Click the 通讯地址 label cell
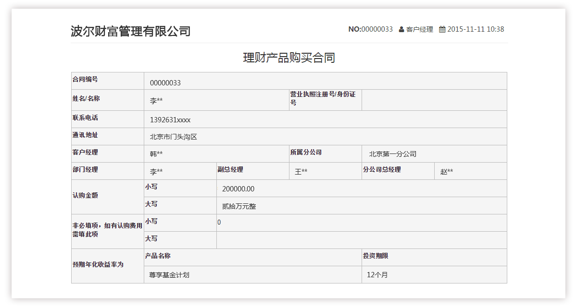Screen dimensions: 577x307 click(108, 137)
